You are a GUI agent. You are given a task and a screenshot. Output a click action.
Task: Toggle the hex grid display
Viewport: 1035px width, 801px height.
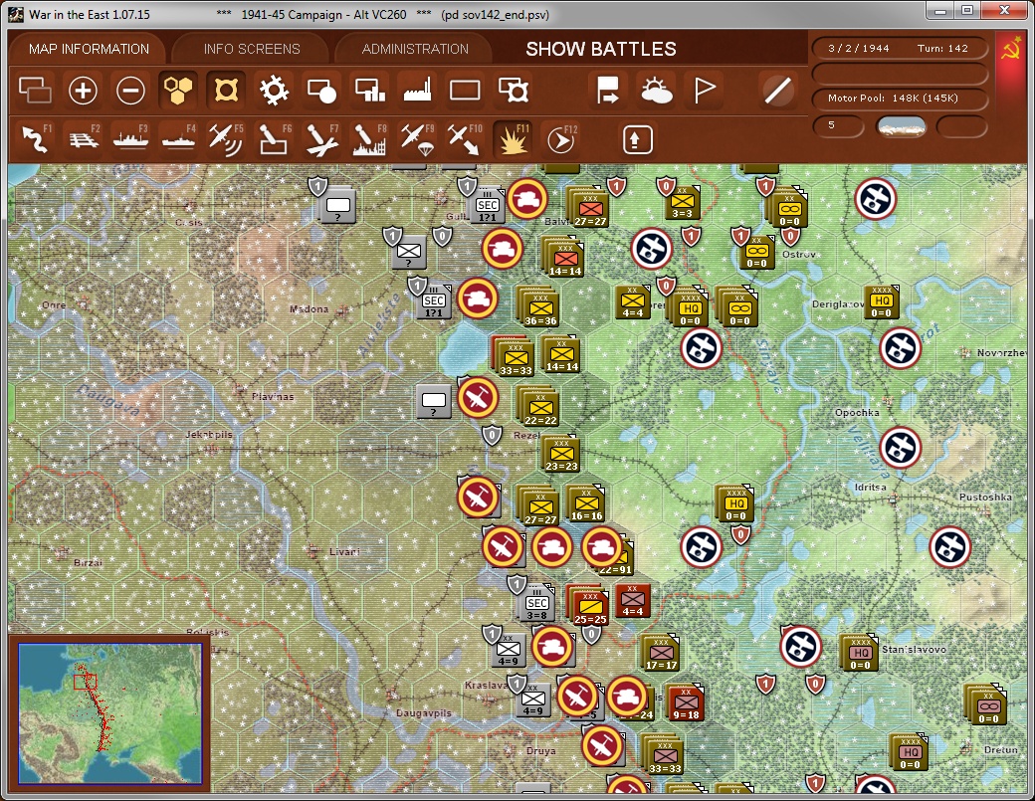pos(178,91)
